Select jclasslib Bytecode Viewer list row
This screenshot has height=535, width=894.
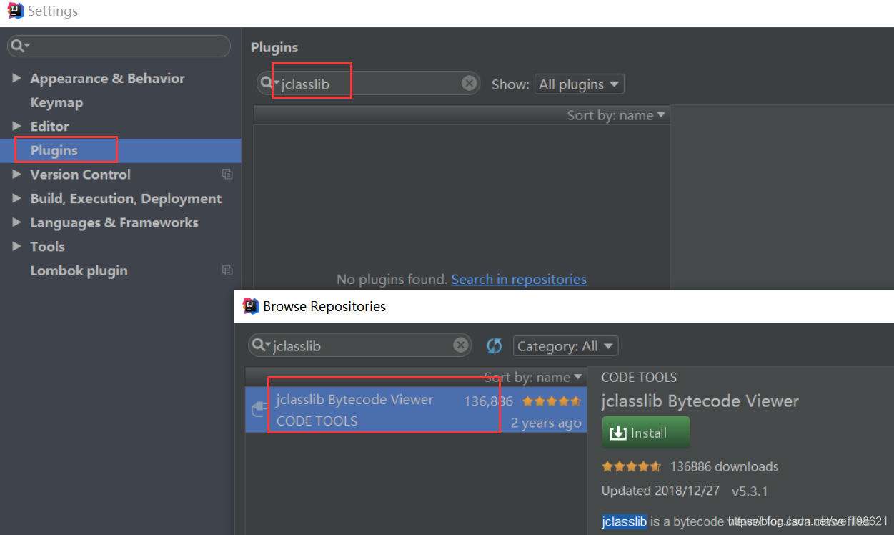pyautogui.click(x=416, y=410)
